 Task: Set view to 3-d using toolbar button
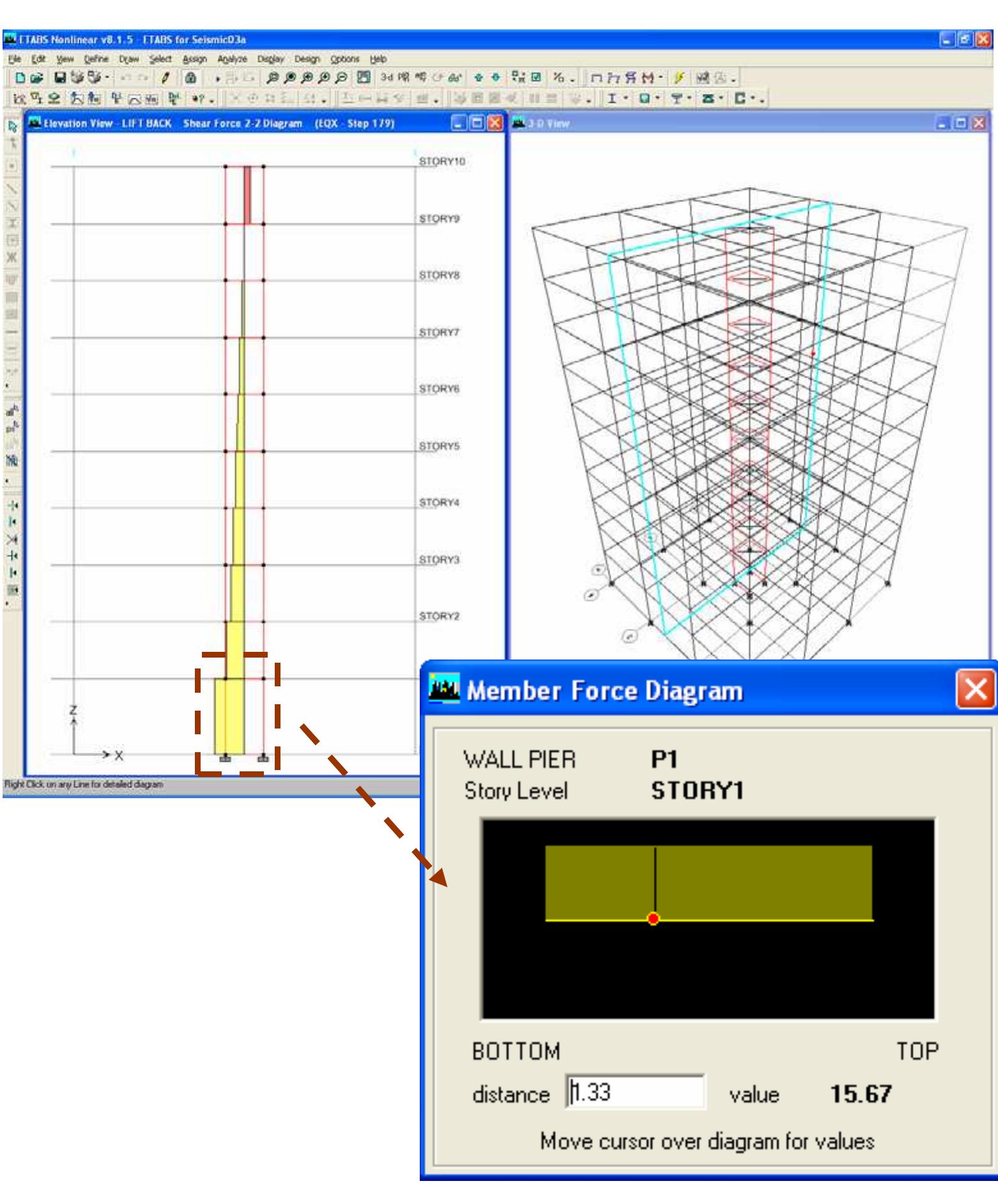pyautogui.click(x=387, y=78)
